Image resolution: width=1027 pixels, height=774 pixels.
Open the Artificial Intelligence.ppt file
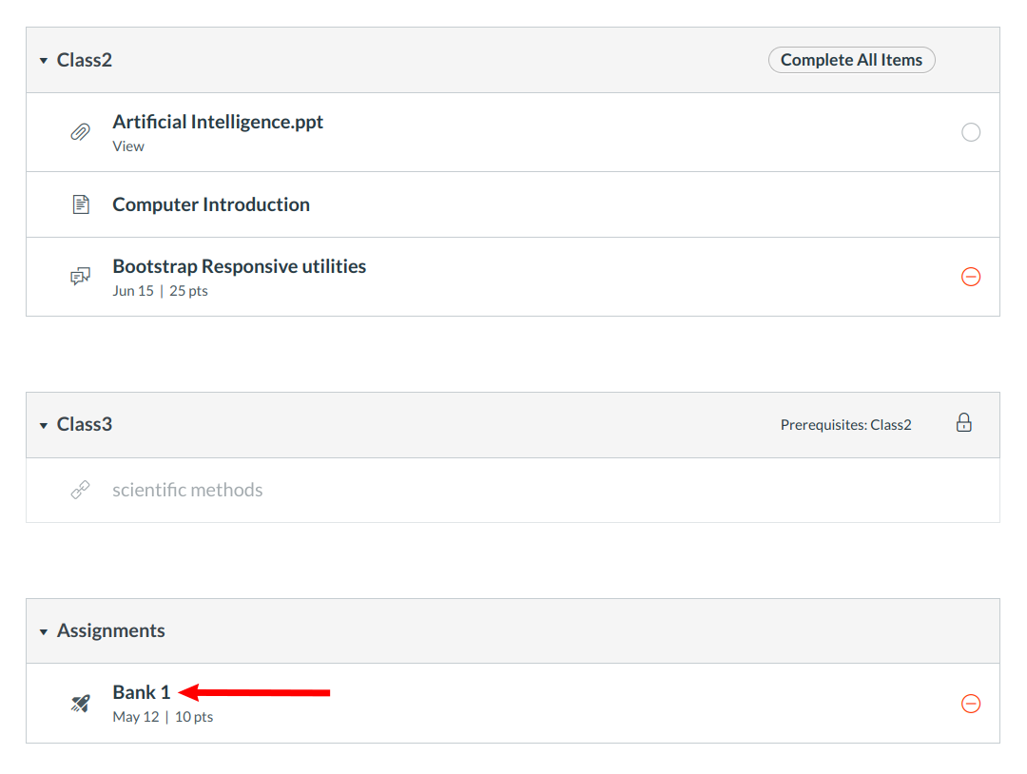click(218, 122)
